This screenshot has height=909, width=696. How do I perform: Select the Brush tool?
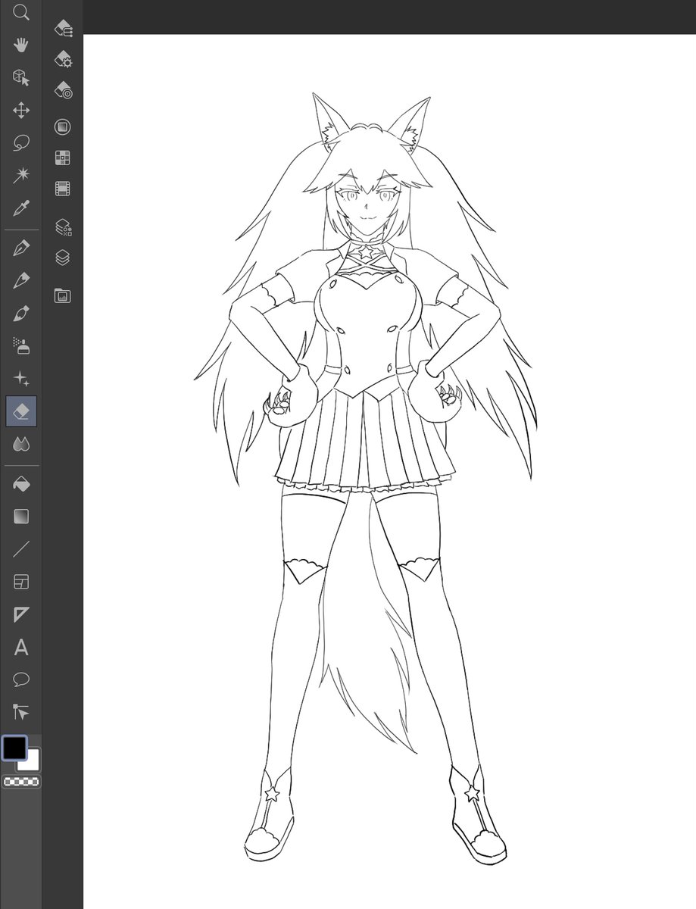pos(21,313)
